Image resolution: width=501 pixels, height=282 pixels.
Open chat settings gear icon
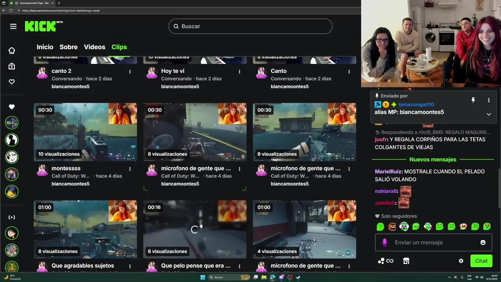(x=461, y=261)
